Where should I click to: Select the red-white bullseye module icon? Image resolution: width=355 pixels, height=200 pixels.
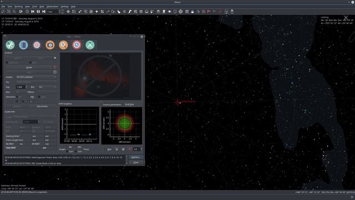pos(37,45)
